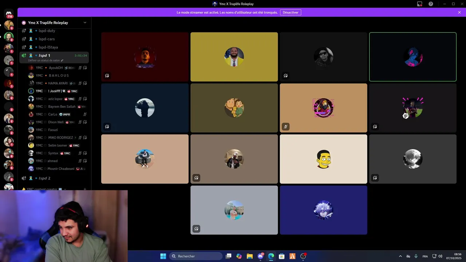Focus the olive tile with cartoon family avatar

point(234,108)
